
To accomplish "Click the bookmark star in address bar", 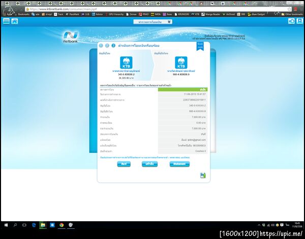I will click(289, 9).
